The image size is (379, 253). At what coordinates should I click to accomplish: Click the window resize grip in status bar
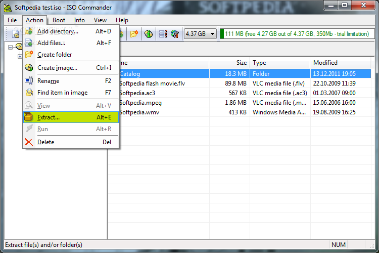pos(372,246)
